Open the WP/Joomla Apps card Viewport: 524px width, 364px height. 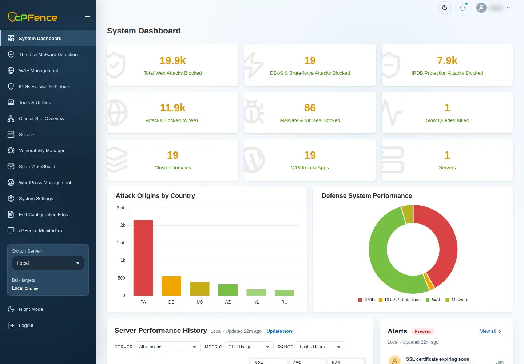click(310, 160)
